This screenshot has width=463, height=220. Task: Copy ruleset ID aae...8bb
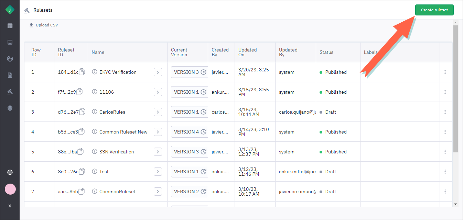pos(82,191)
